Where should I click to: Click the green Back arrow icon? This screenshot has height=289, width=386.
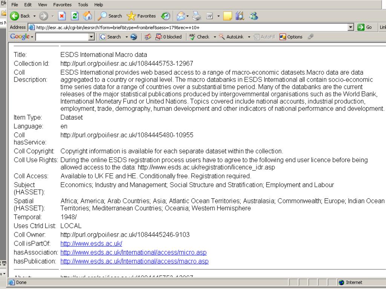coord(14,16)
